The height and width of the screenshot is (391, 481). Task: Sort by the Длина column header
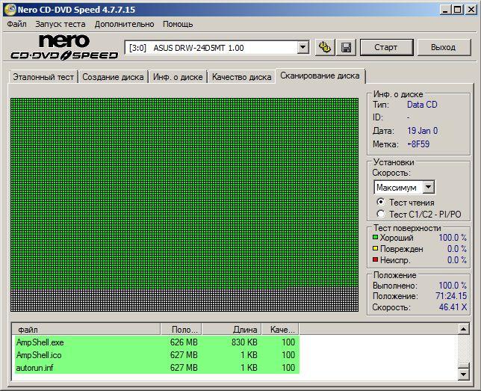click(232, 329)
